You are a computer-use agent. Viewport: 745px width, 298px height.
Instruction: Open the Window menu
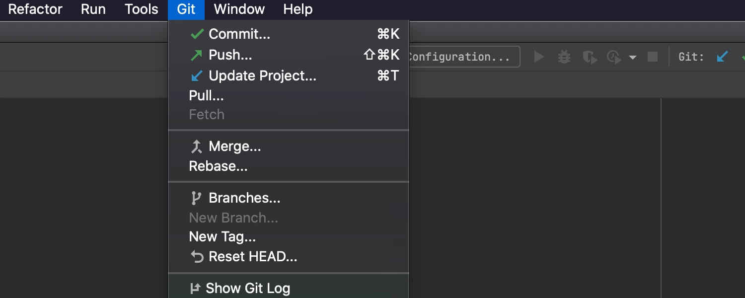[239, 9]
